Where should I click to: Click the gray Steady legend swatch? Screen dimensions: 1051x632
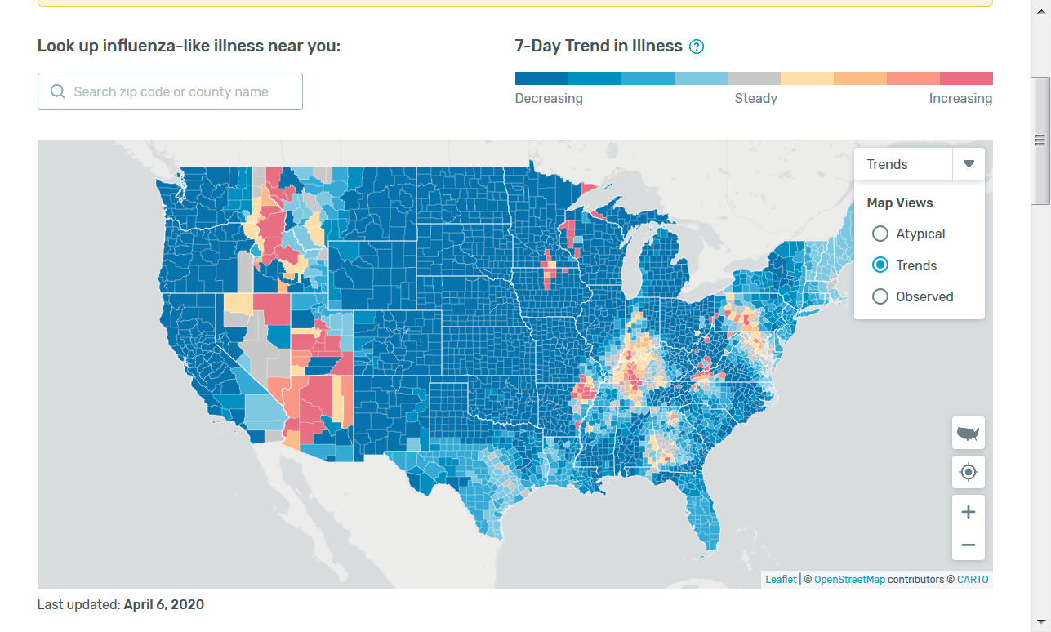[x=754, y=78]
